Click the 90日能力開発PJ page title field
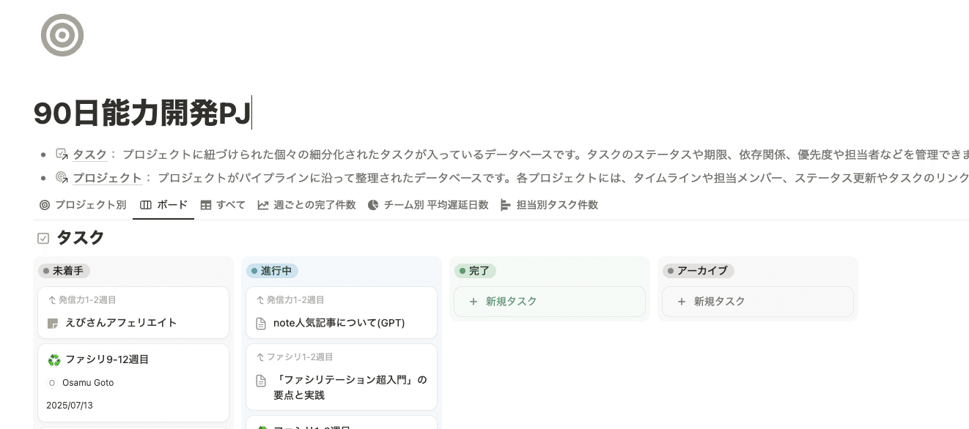The height and width of the screenshot is (429, 969). pyautogui.click(x=143, y=113)
